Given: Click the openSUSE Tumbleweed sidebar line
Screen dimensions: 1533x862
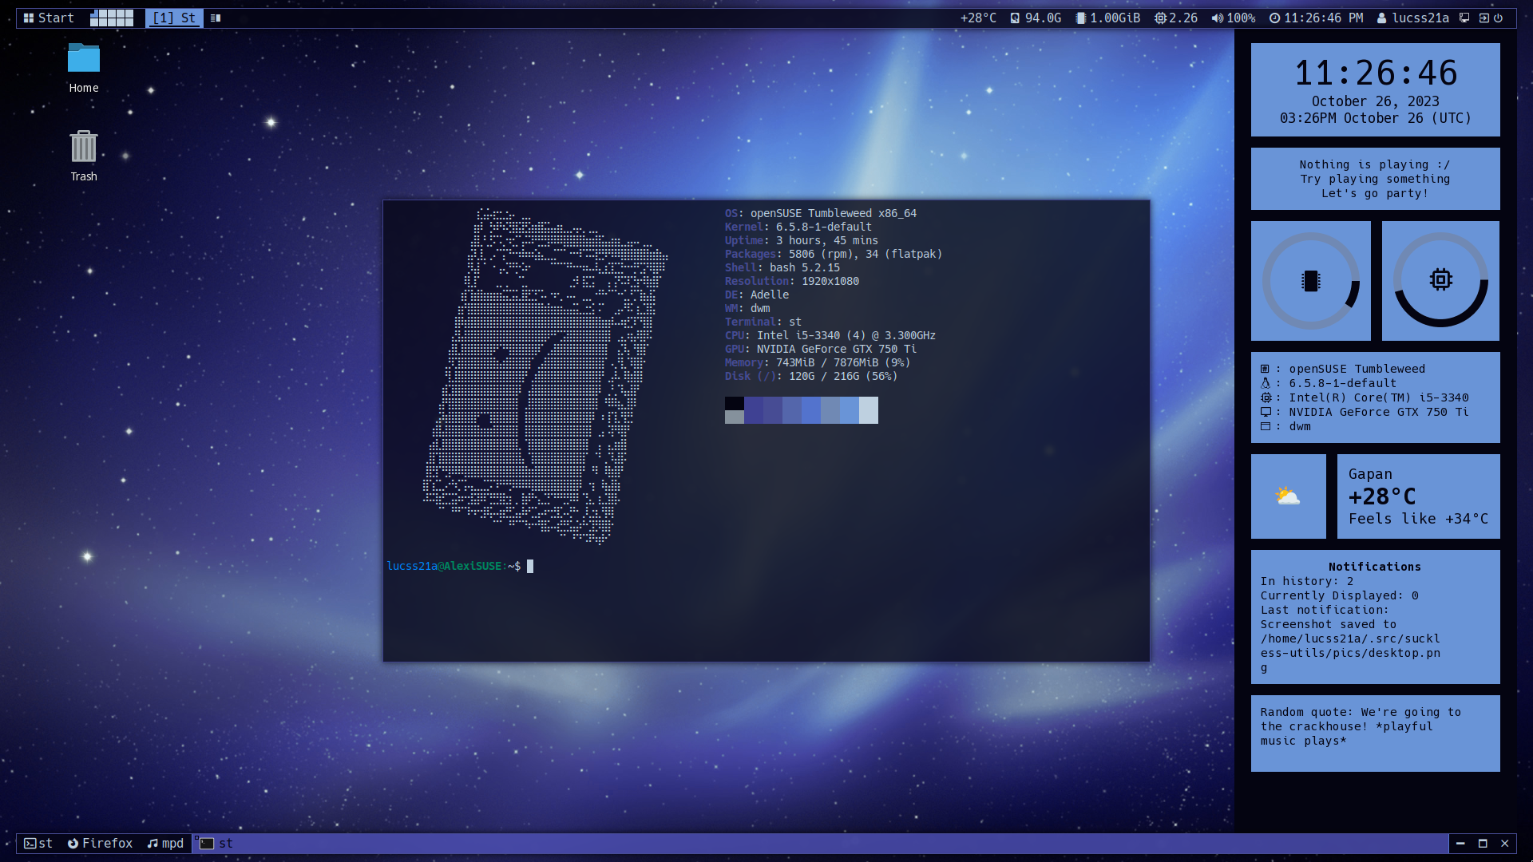Looking at the screenshot, I should (x=1342, y=369).
